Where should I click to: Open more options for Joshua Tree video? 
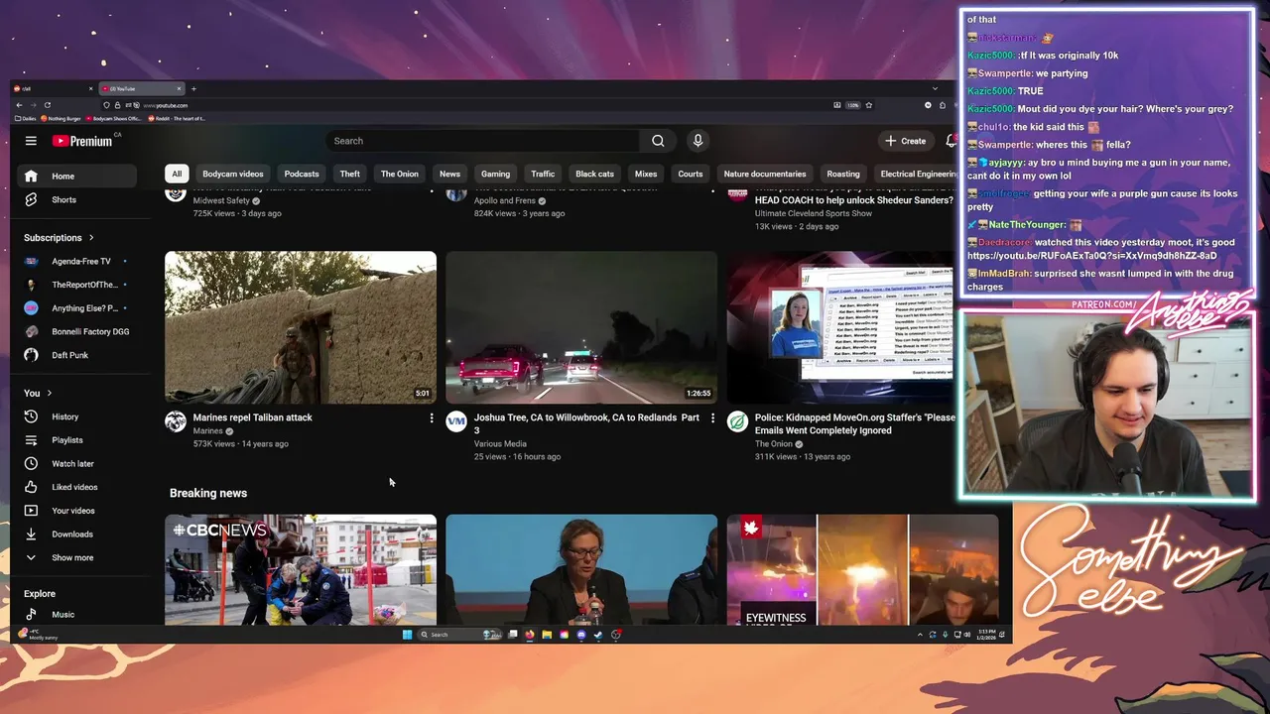pos(711,418)
